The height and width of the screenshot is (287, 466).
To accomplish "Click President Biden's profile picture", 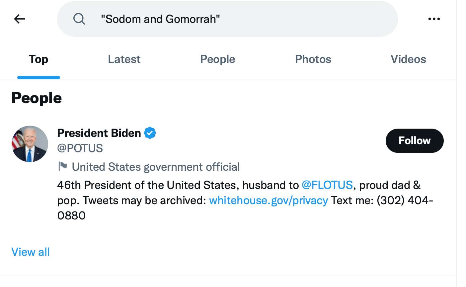I will [x=30, y=144].
